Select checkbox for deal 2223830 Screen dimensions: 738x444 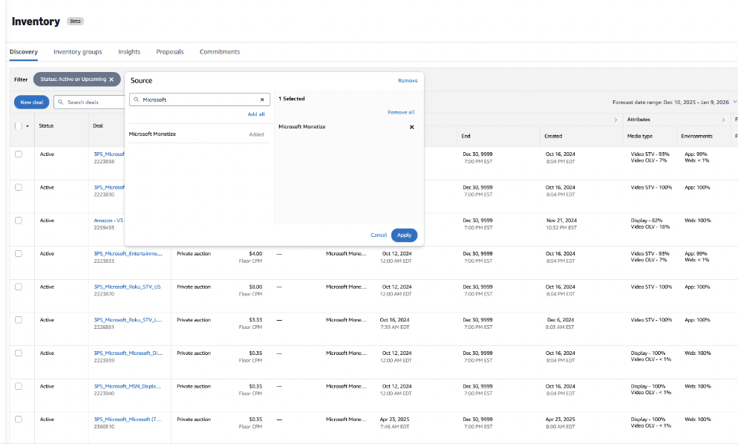point(19,187)
